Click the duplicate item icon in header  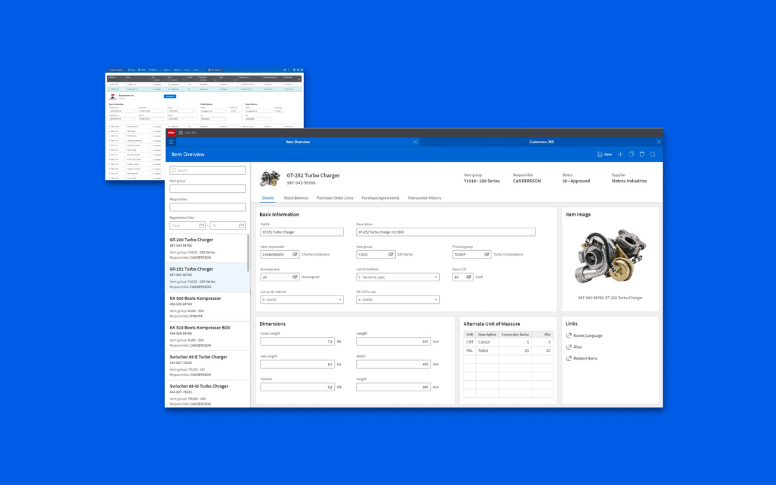coord(631,155)
